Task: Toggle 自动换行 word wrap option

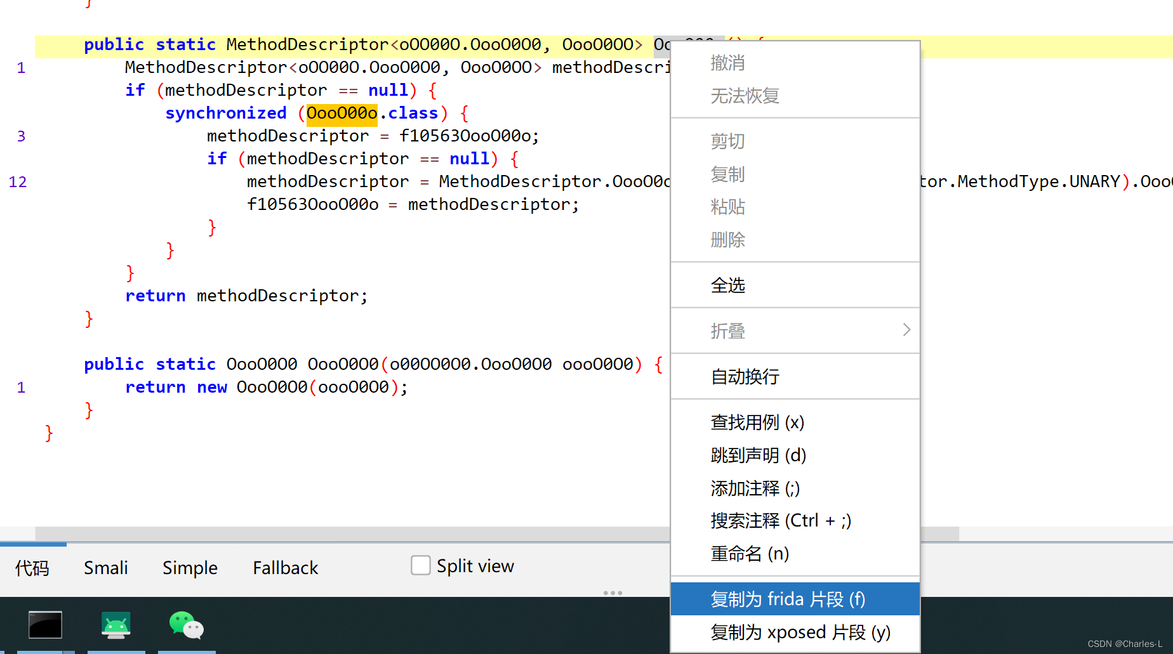Action: point(745,376)
